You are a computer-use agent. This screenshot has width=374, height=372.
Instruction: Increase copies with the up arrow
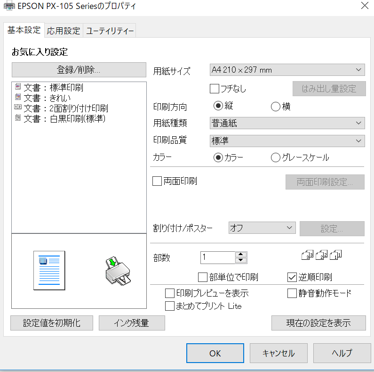241,255
